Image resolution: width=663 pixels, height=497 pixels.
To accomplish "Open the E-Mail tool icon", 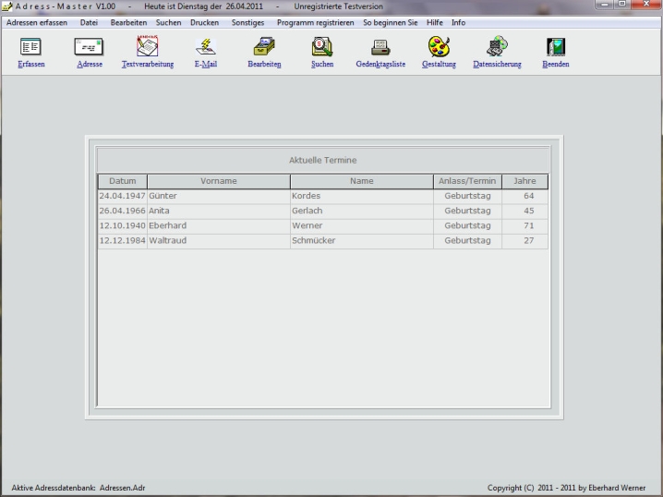I will (x=205, y=47).
